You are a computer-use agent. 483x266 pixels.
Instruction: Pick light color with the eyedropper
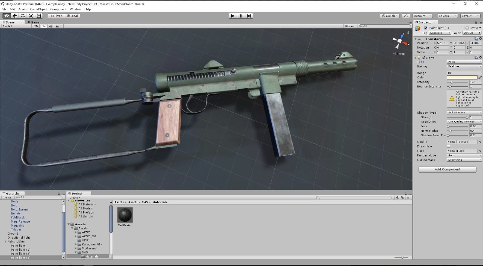click(480, 78)
